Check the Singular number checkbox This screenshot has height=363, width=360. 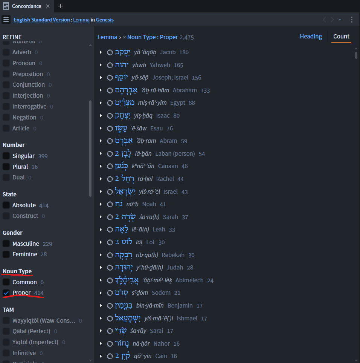(x=6, y=156)
